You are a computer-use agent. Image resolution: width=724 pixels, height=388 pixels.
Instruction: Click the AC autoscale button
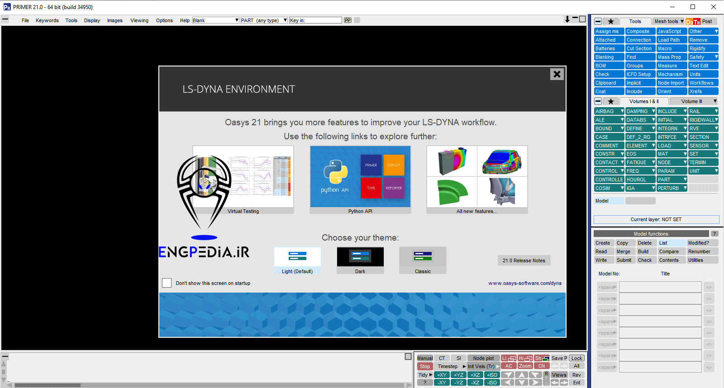coord(509,366)
